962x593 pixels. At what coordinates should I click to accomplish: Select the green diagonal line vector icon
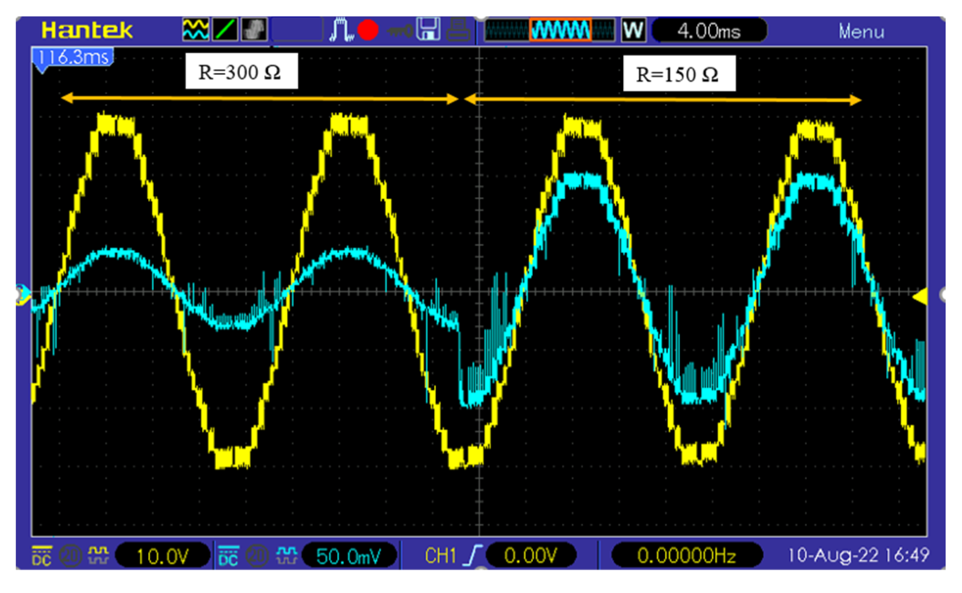225,30
